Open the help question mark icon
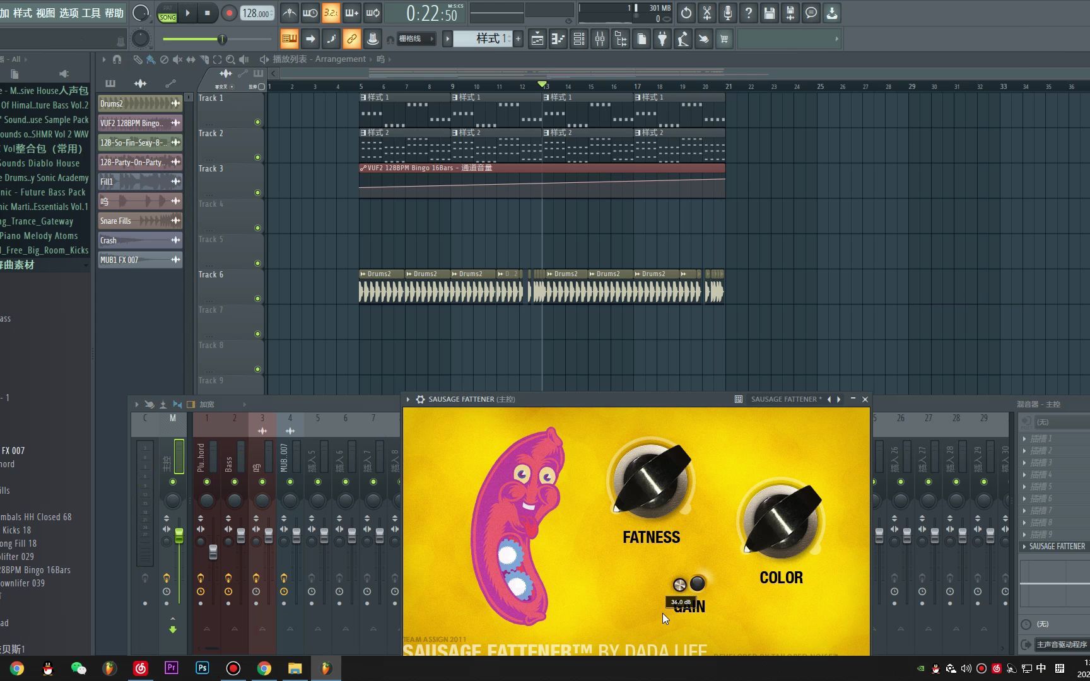This screenshot has width=1090, height=681. pyautogui.click(x=749, y=13)
